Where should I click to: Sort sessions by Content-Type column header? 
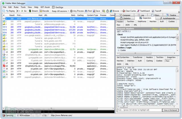pyautogui.click(x=92, y=15)
